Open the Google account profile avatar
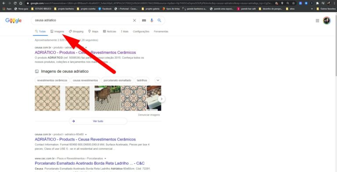This screenshot has width=337, height=172. pyautogui.click(x=326, y=21)
